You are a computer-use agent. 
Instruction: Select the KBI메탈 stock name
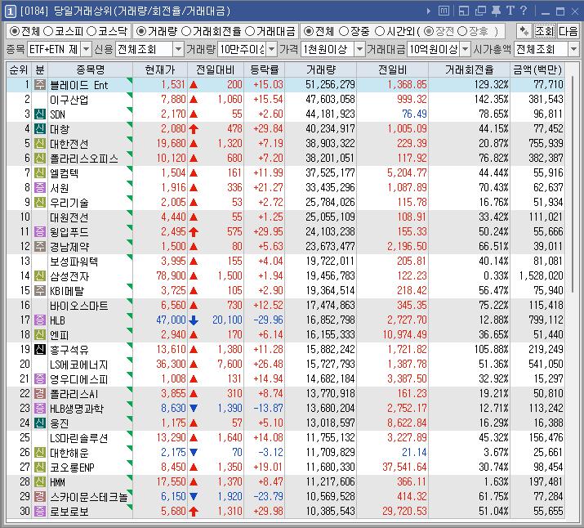[67, 291]
